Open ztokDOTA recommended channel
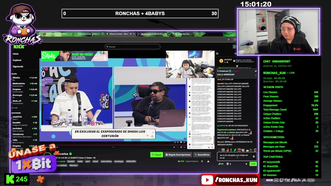Image resolution: width=331 pixels, height=186 pixels. (25, 118)
